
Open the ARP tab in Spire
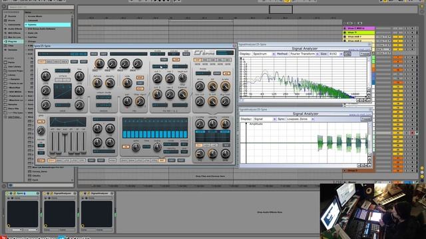[162, 161]
